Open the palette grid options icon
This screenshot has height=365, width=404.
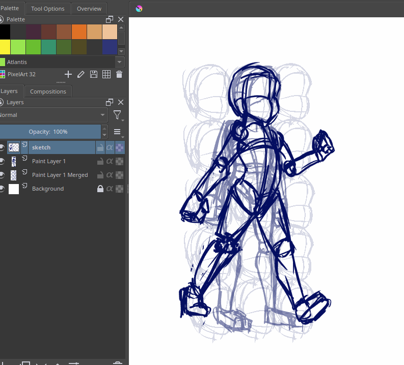pos(106,74)
